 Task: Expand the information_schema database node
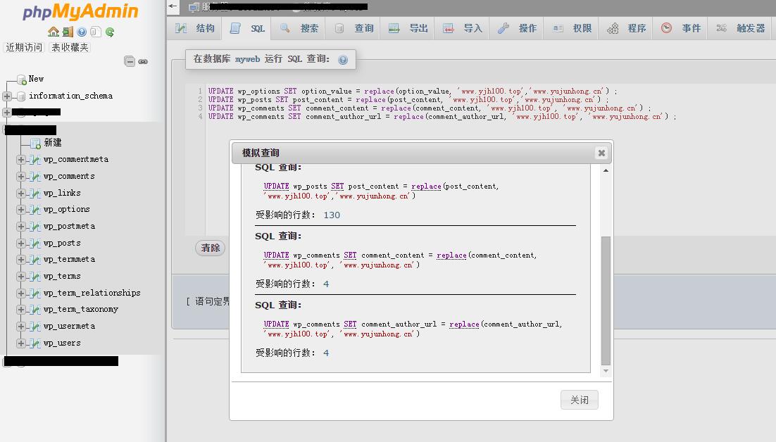[7, 96]
